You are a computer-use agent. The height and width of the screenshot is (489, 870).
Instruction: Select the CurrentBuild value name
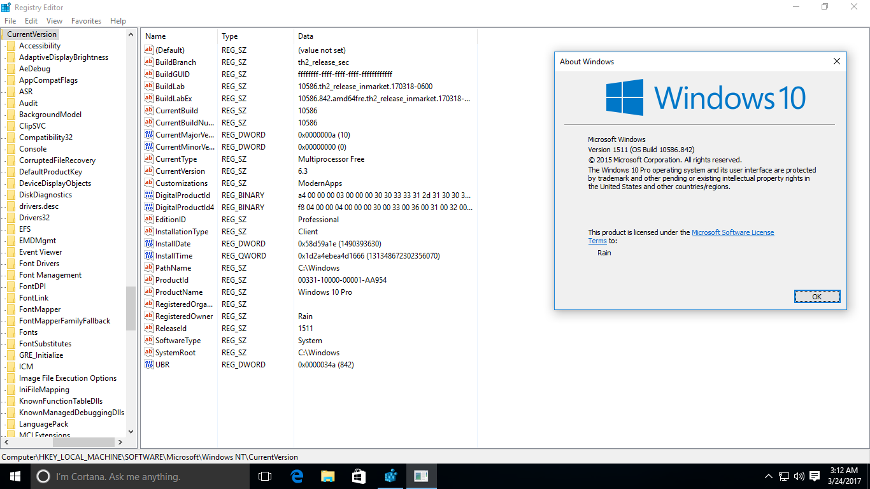click(x=176, y=111)
